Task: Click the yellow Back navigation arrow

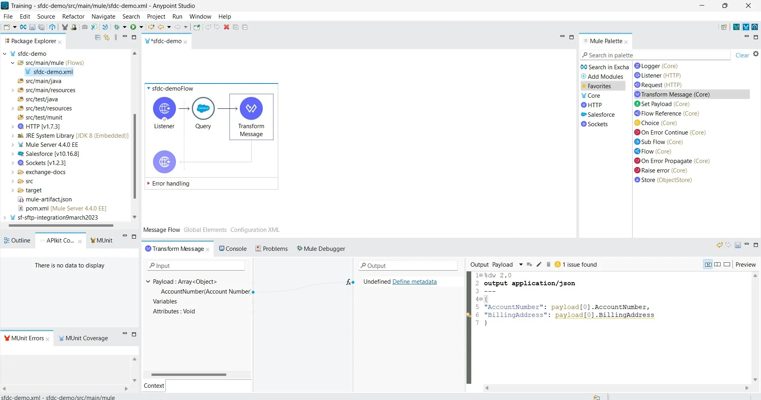Action: pyautogui.click(x=161, y=27)
